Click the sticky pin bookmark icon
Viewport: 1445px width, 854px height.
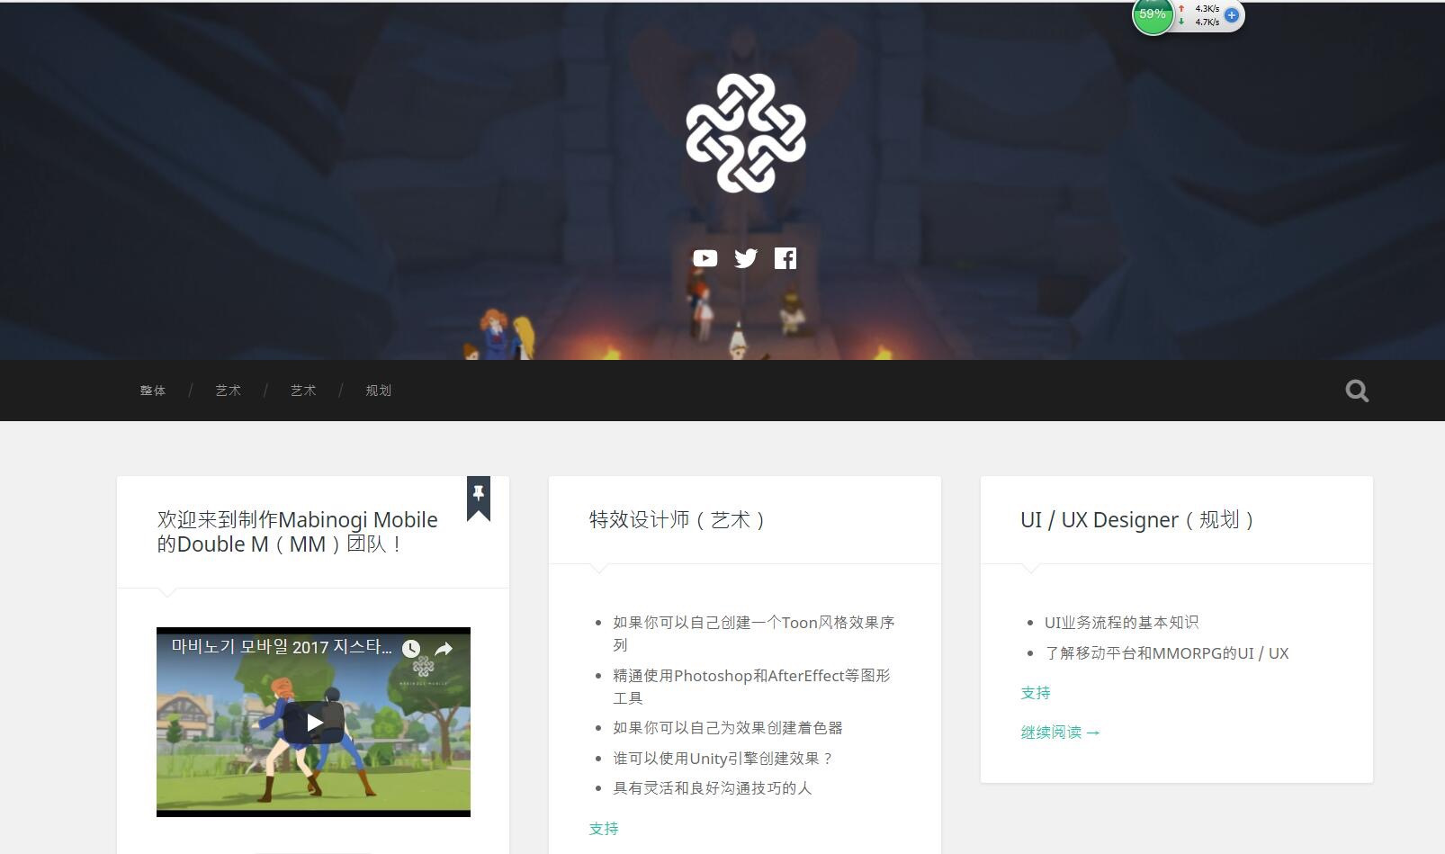479,498
